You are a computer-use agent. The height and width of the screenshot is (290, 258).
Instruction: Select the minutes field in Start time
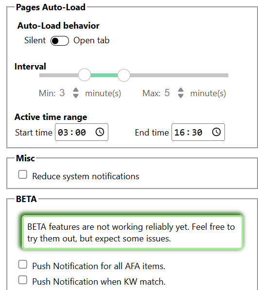coord(81,133)
